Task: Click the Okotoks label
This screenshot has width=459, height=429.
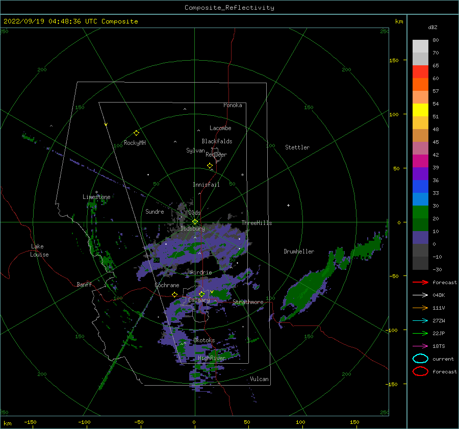Action: pyautogui.click(x=204, y=340)
